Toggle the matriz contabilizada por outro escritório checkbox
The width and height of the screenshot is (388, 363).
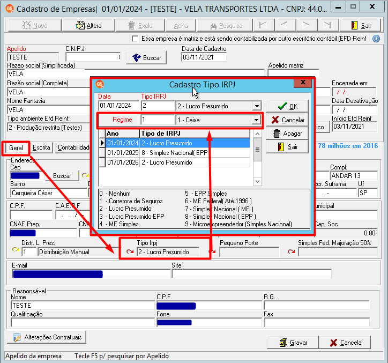[x=135, y=39]
